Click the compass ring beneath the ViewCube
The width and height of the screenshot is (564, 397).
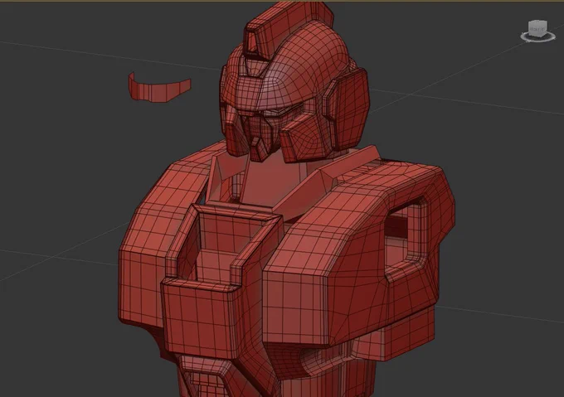pyautogui.click(x=537, y=36)
